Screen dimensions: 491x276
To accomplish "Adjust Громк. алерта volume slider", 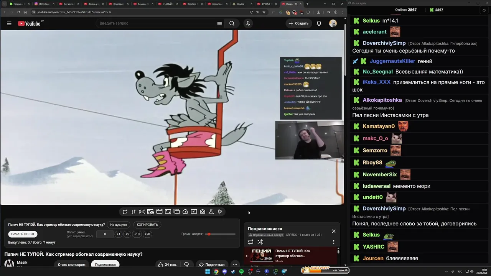I will pos(220,234).
